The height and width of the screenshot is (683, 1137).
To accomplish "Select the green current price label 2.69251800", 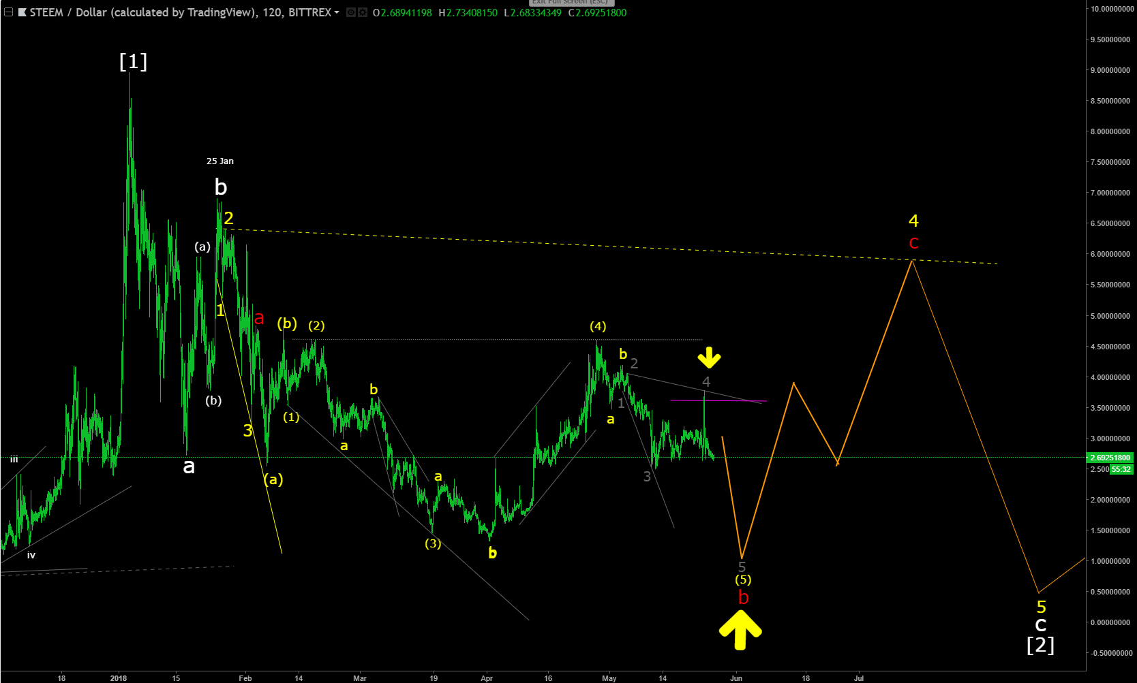I will [x=1110, y=458].
